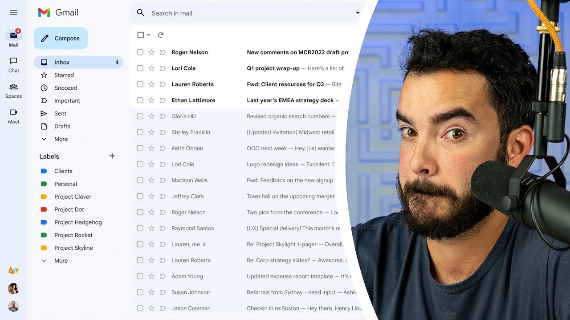
Task: Open the colorful app shortcut icon above the avatars
Action: 13,270
